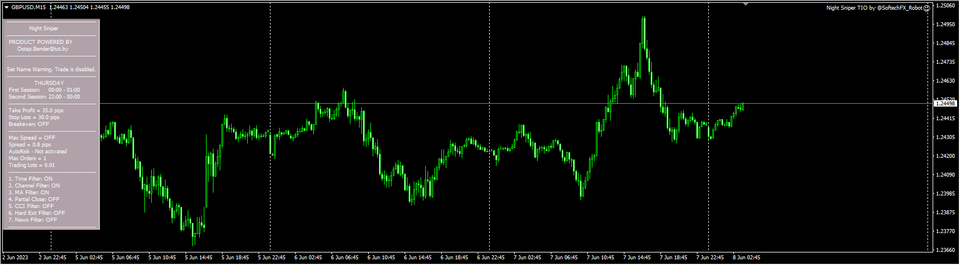Click '7. News Filter: OFF' entry
The image size is (960, 265).
[33, 220]
